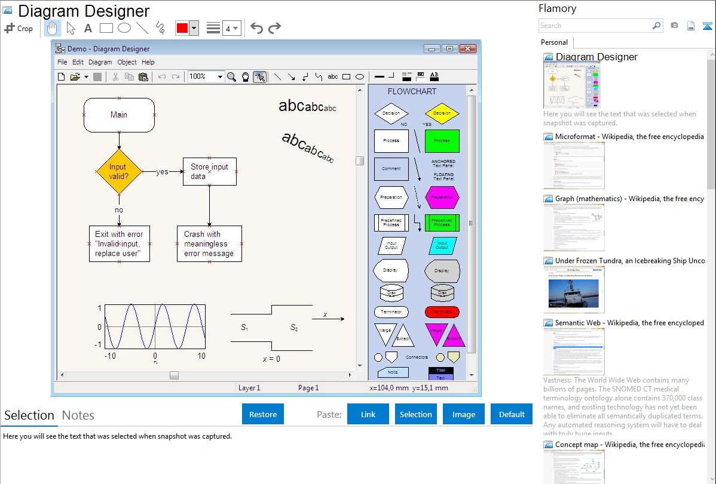
Task: Select the Crop tool
Action: tap(19, 28)
